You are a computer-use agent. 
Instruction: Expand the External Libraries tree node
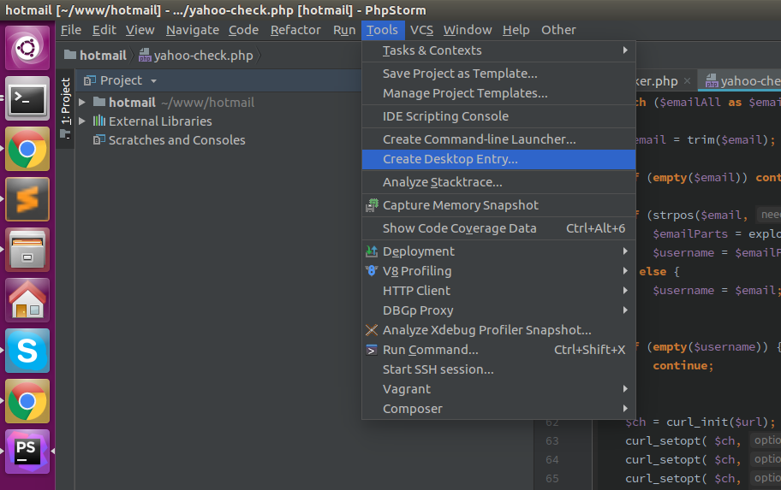(x=82, y=121)
